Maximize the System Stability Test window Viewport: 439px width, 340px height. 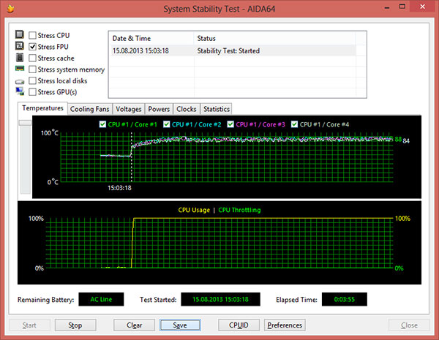(x=402, y=7)
